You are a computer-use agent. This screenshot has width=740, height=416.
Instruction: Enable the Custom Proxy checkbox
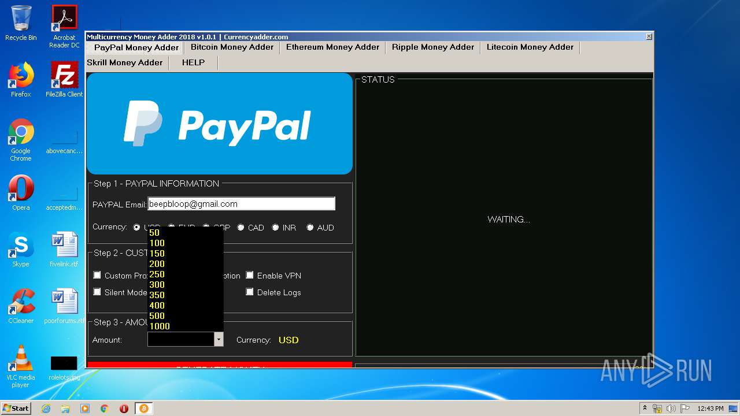coord(97,275)
